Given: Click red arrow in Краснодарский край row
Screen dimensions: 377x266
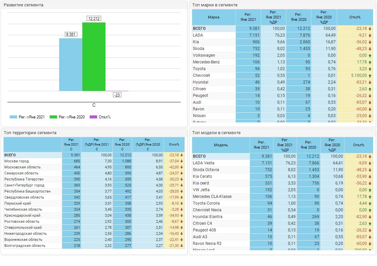Looking at the screenshot, I should (182, 216).
